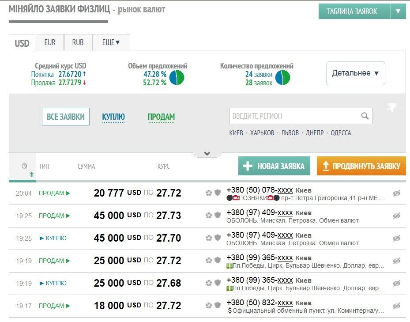Select the RUB currency tab

(x=78, y=43)
